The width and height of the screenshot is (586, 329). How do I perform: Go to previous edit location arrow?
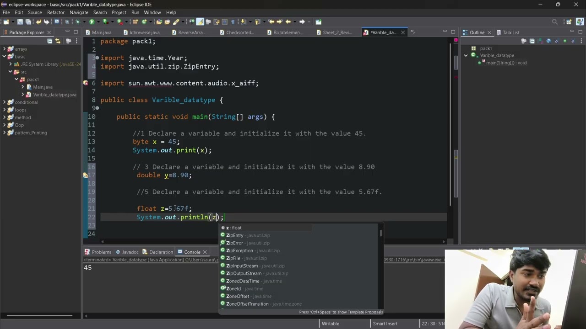pos(271,21)
